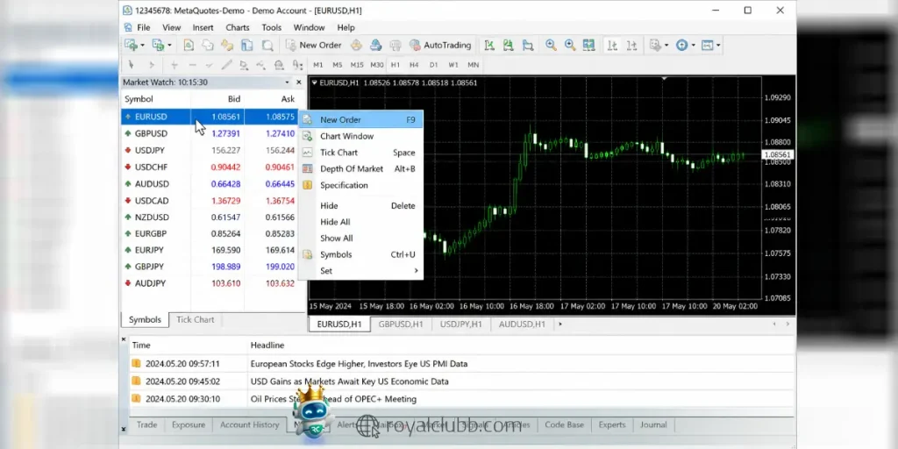This screenshot has width=898, height=449.
Task: Switch chart to H4 timeframe
Action: [x=414, y=65]
